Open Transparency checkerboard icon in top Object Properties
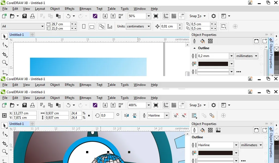279x163 pixels. point(210,41)
